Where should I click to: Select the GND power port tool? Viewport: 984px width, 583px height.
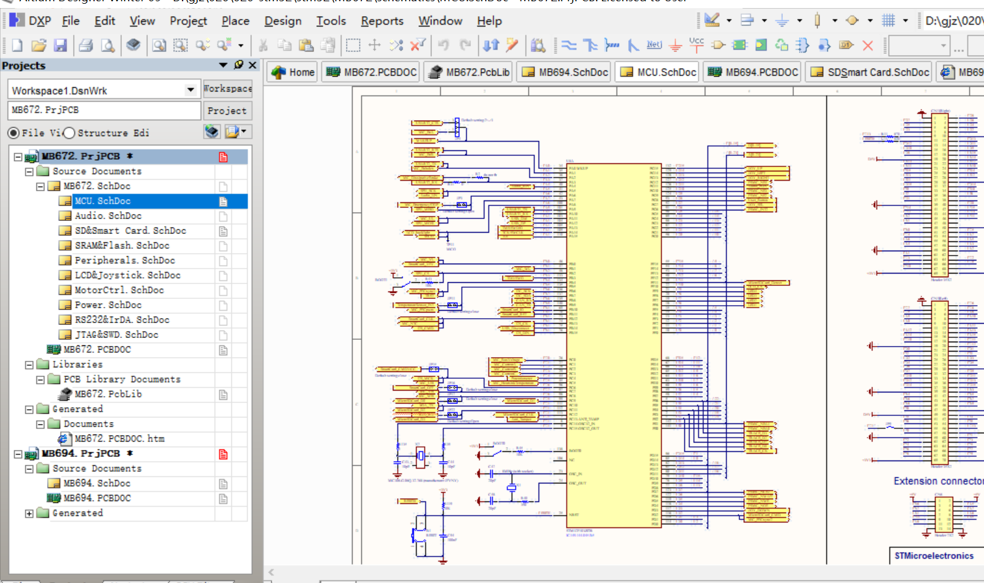click(676, 45)
